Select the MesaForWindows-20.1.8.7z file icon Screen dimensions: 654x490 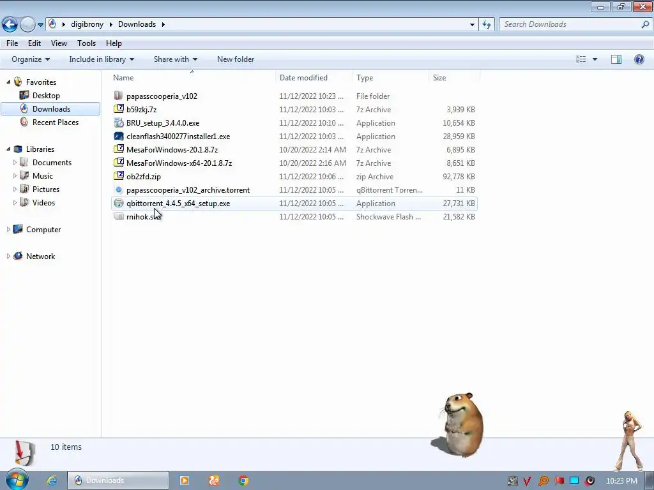119,149
